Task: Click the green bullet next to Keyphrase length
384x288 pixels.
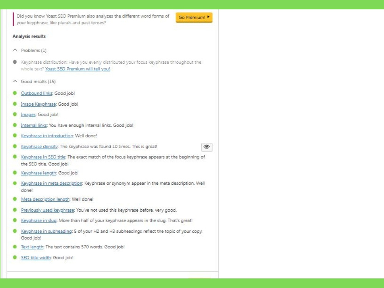Action: tap(15, 173)
